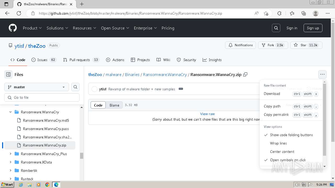Toggle Center content option

click(x=291, y=152)
